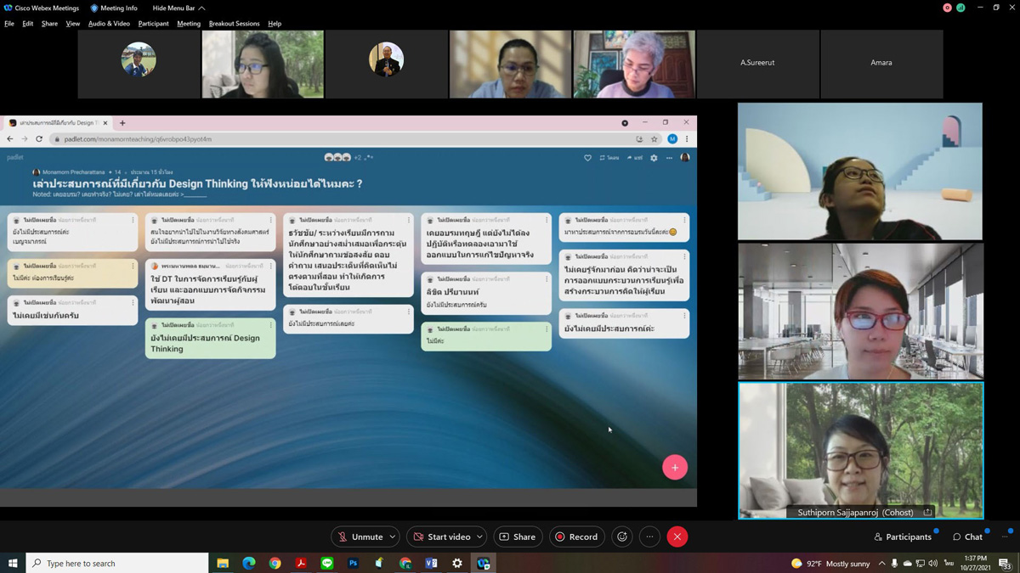Click the Windows taskbar search field

click(x=117, y=563)
